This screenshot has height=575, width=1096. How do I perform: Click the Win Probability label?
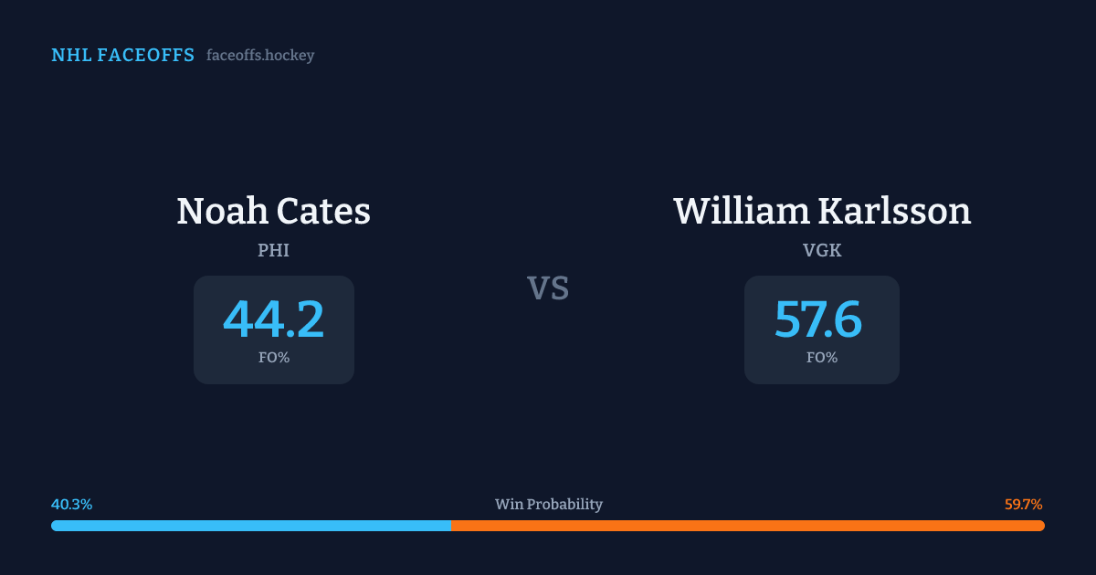548,504
